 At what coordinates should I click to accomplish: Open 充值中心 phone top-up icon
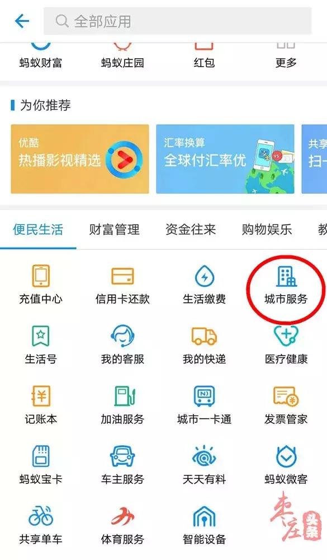[x=41, y=276]
